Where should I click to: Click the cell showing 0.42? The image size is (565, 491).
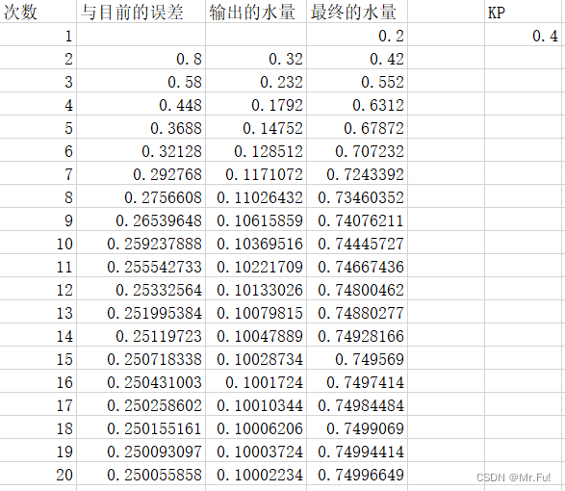[357, 58]
